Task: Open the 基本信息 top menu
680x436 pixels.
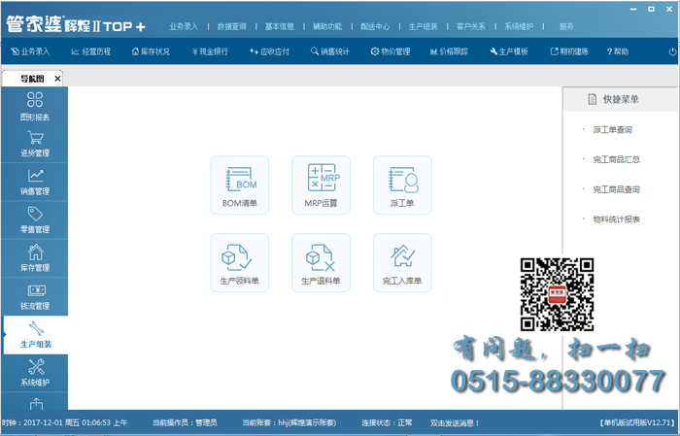Action: [280, 26]
